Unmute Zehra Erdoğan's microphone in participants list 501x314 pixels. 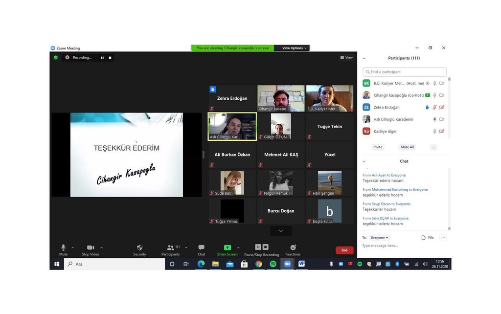(434, 107)
